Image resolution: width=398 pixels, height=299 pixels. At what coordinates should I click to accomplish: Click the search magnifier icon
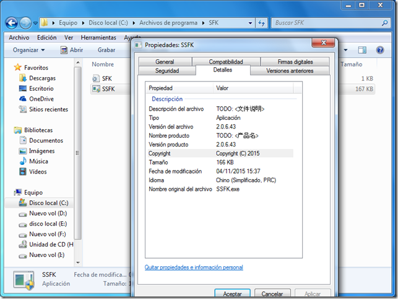tap(385, 23)
